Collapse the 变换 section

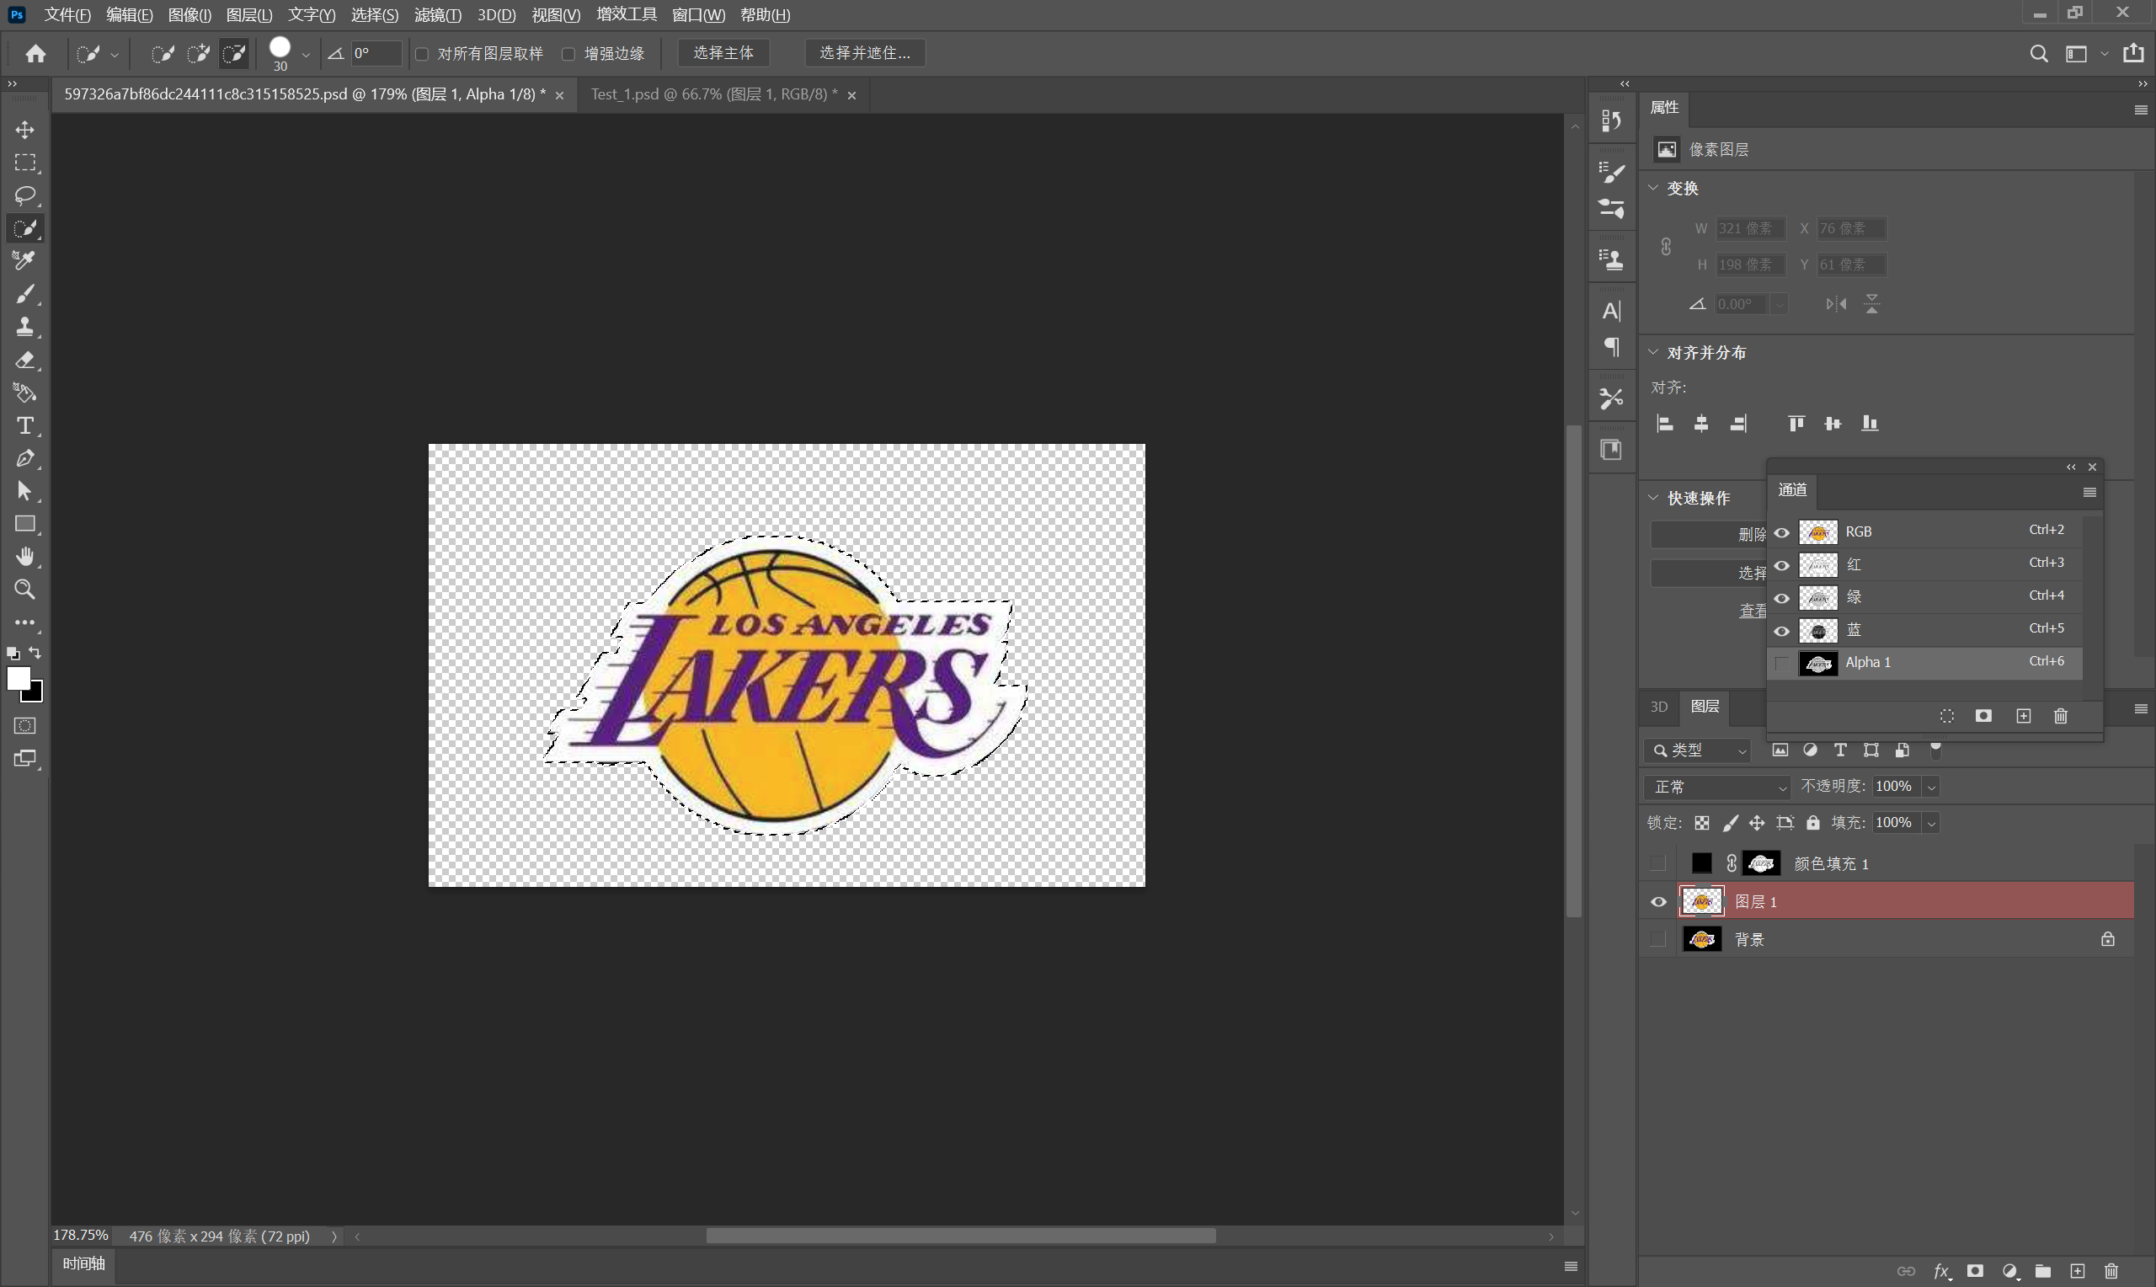pyautogui.click(x=1653, y=188)
